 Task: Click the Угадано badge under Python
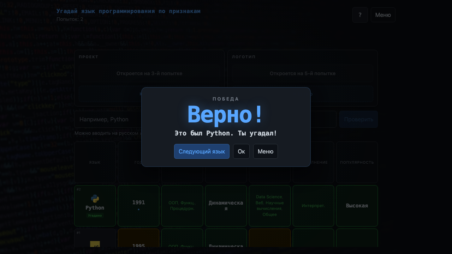(95, 215)
